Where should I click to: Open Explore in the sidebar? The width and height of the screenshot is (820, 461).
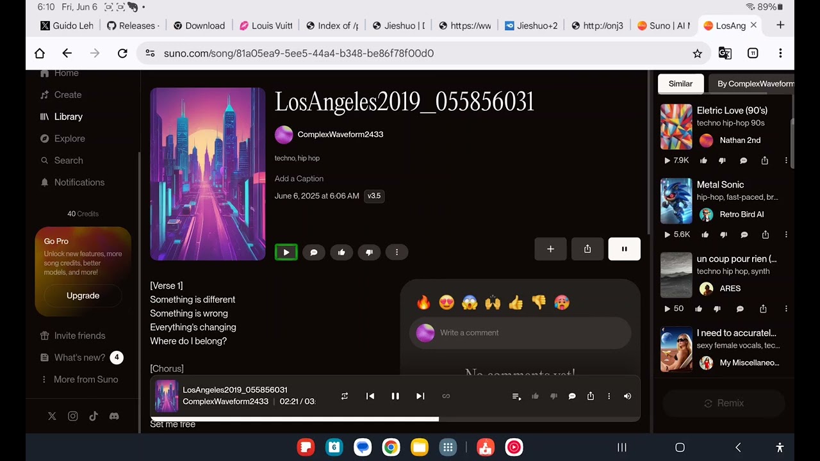click(62, 138)
